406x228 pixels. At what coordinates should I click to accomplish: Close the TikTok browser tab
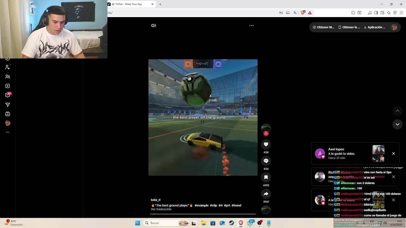coord(152,4)
